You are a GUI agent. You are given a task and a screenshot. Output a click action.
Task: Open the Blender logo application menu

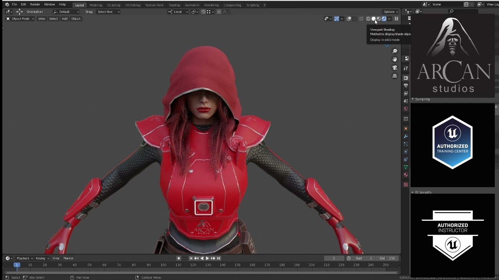7,5
